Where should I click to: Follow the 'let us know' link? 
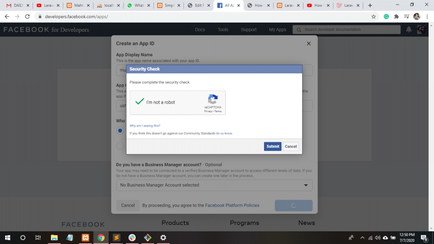click(224, 133)
